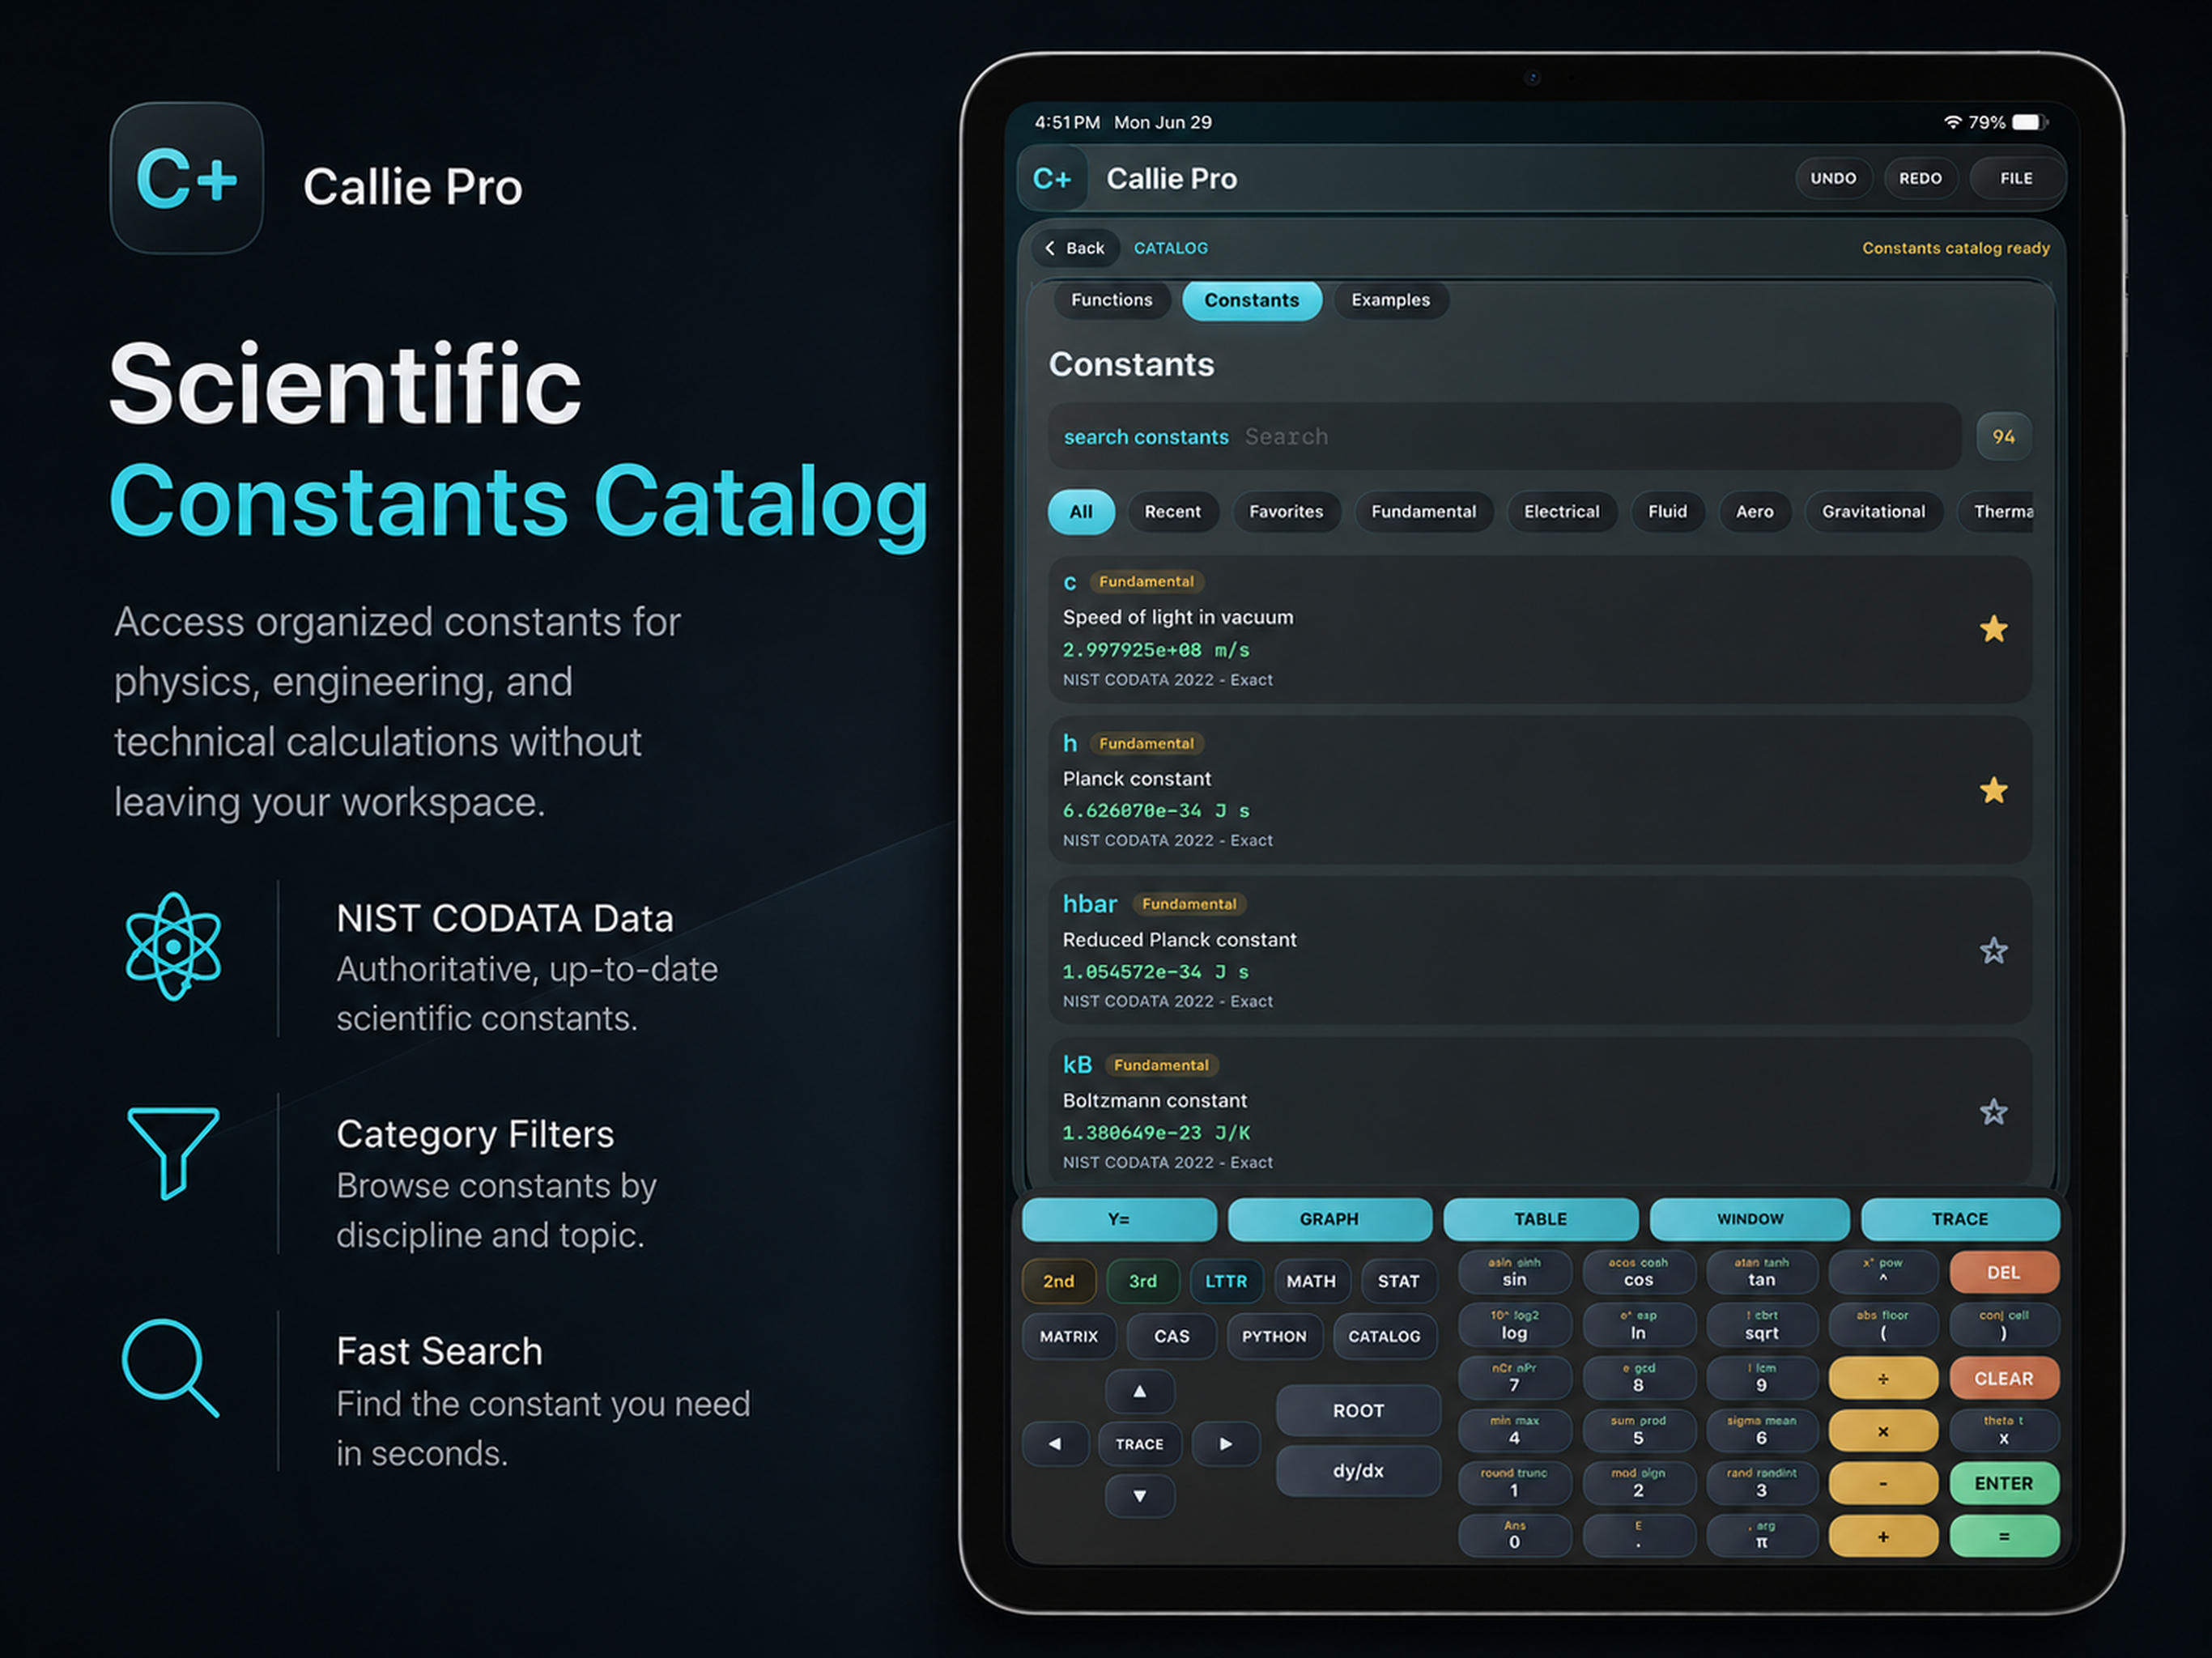The image size is (2212, 1658).
Task: Tap the plus operator key
Action: click(1883, 1537)
